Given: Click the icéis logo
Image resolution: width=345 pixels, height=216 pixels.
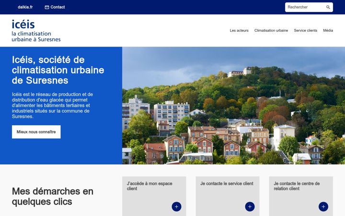Looking at the screenshot, I should [36, 31].
